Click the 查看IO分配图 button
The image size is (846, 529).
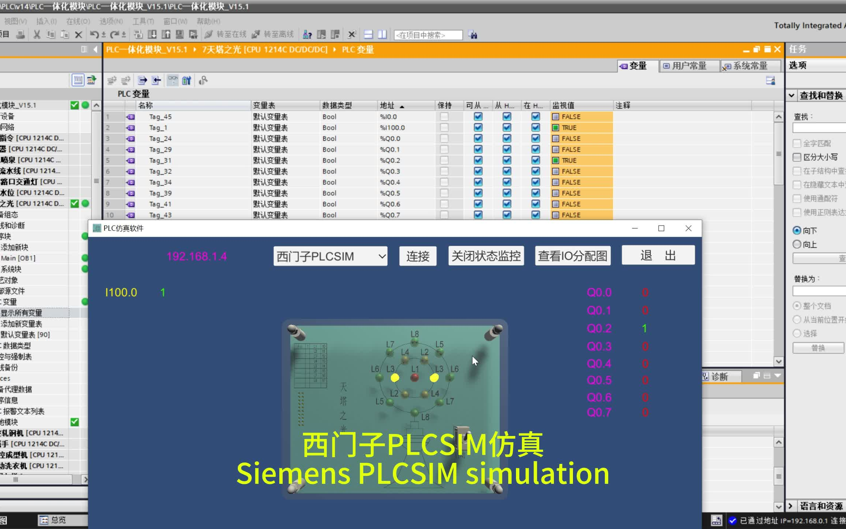(x=572, y=255)
